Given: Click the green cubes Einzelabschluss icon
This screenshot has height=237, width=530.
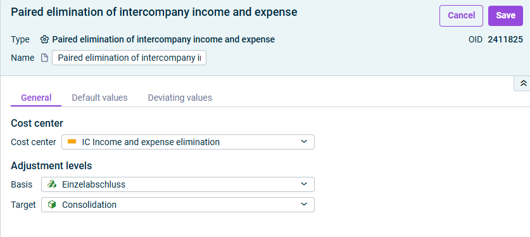Looking at the screenshot, I should 52,184.
